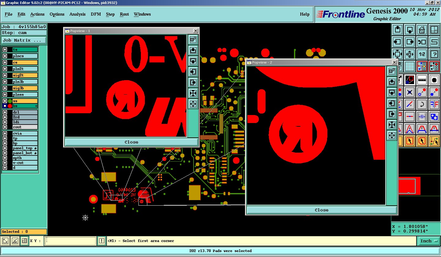Image resolution: width=441 pixels, height=257 pixels.
Task: Click the home view icon
Action: click(422, 30)
